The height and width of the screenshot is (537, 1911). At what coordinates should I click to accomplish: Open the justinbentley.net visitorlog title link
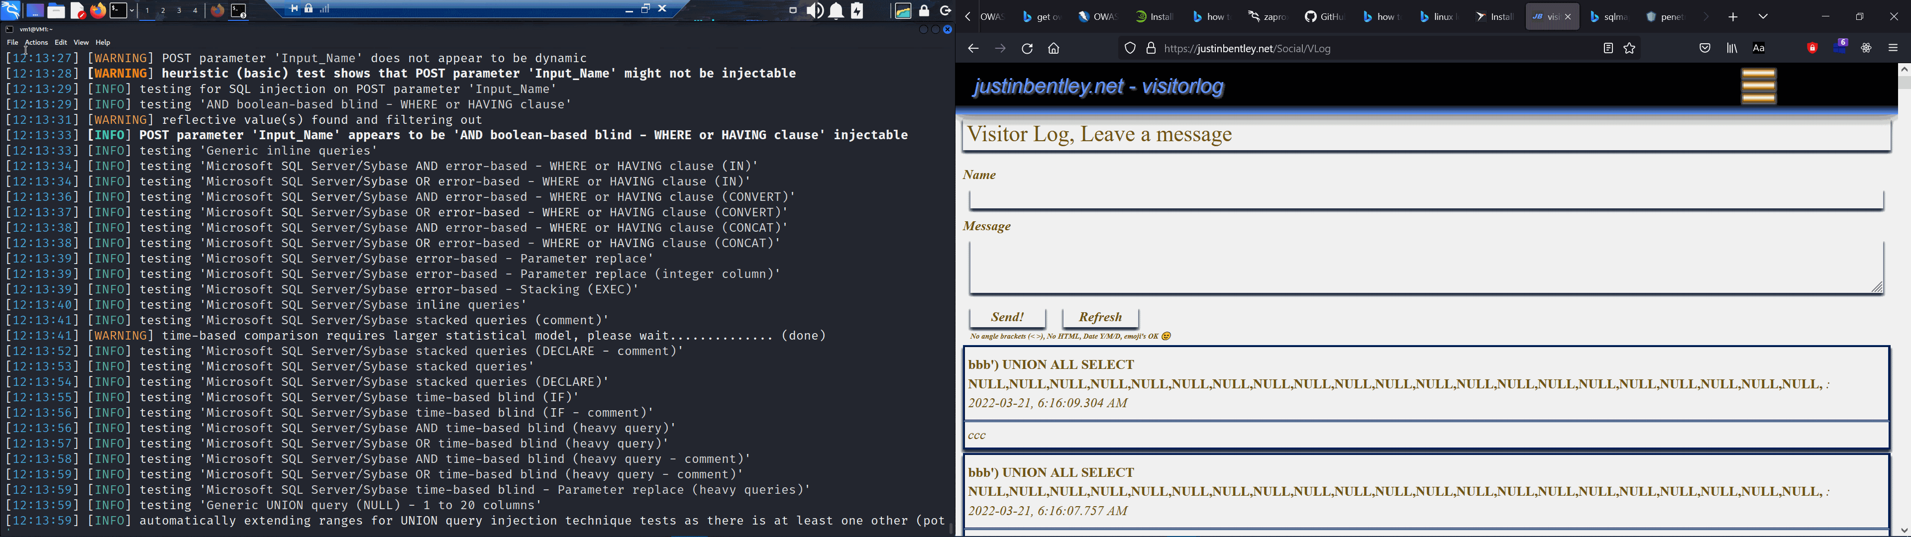pos(1097,88)
